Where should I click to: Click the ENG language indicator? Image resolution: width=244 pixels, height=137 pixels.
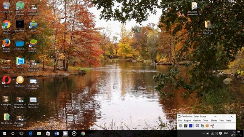(x=226, y=134)
